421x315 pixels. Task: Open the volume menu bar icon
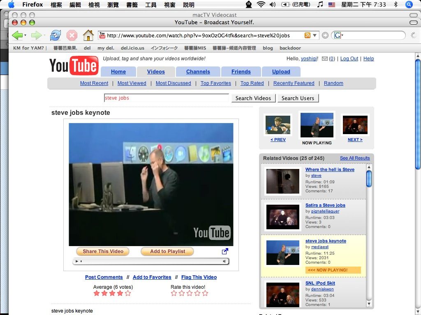coord(273,5)
